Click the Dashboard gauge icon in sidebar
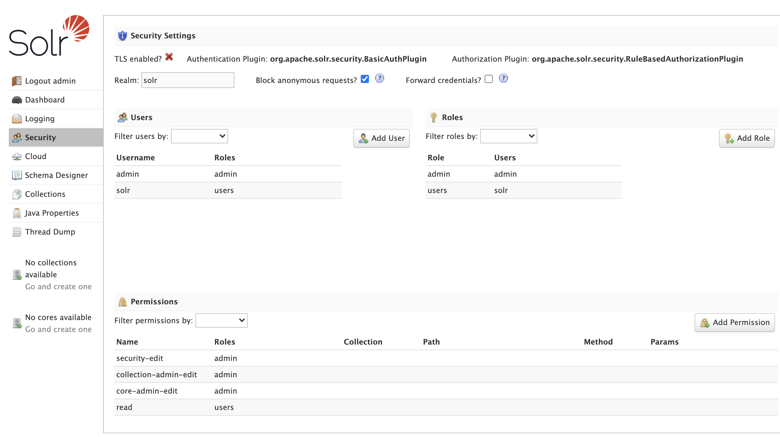 coord(17,100)
